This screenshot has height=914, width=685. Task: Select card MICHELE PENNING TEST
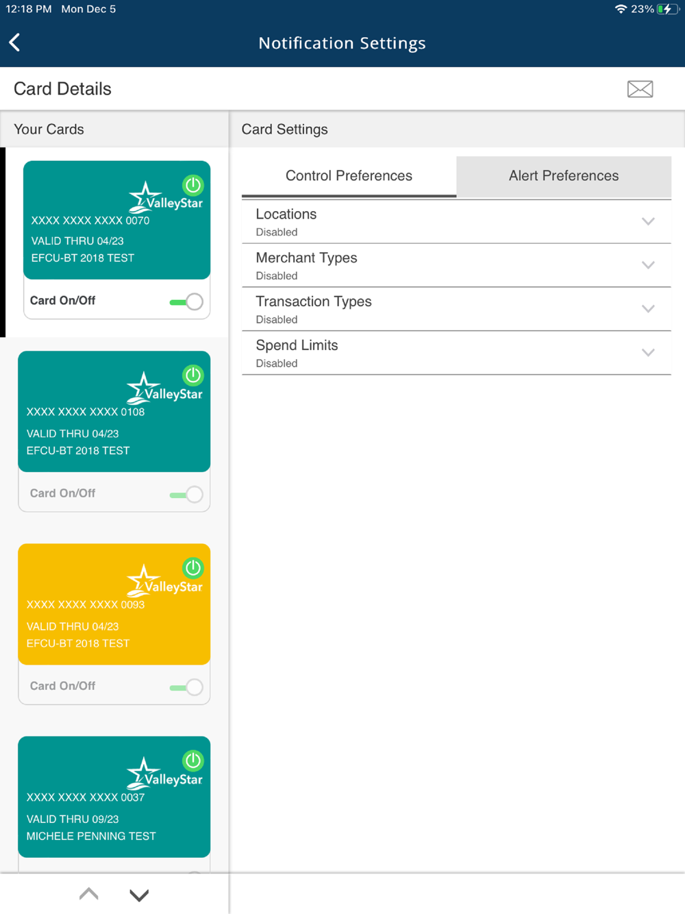pos(114,796)
